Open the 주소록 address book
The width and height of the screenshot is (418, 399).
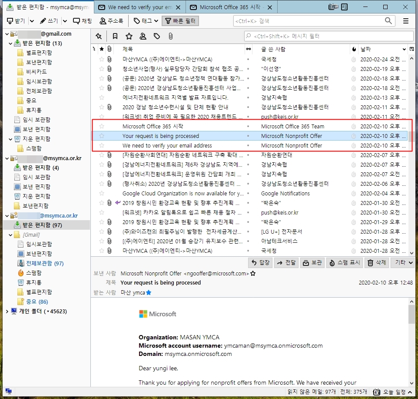[111, 21]
